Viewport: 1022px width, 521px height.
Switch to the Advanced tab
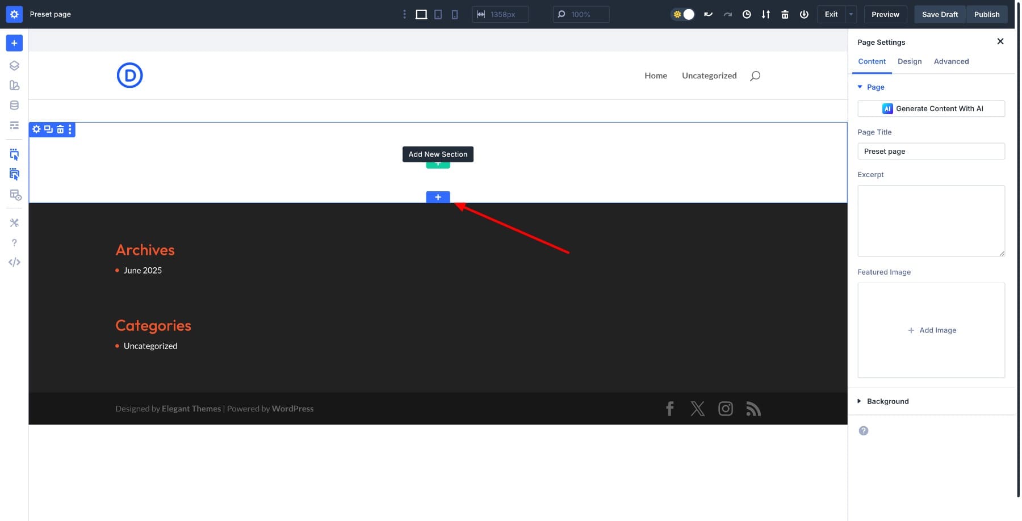[951, 61]
